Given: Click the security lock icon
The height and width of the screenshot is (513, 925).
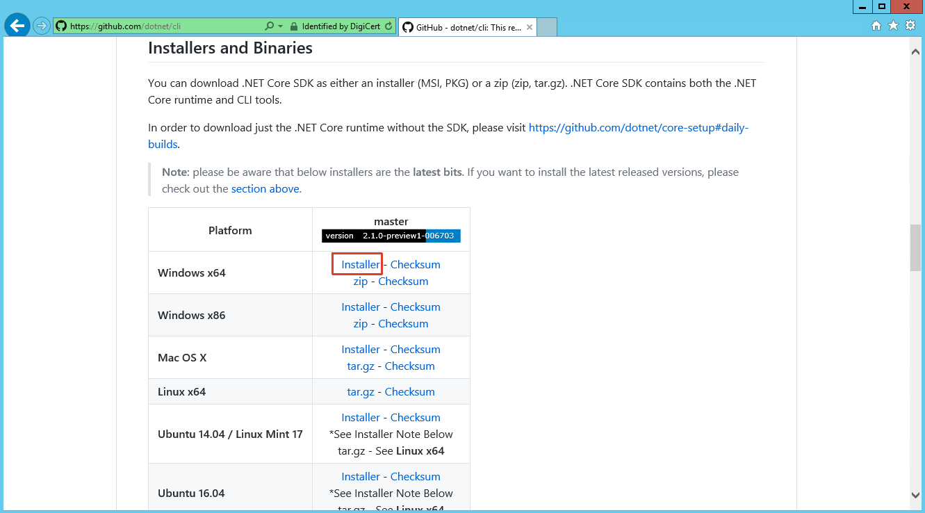Looking at the screenshot, I should (x=294, y=26).
